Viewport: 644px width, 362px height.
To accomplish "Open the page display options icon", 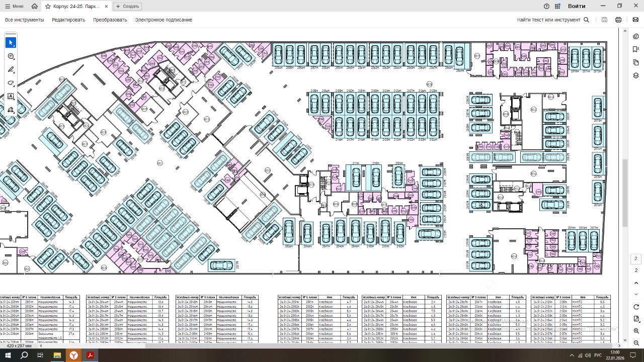I will [636, 319].
